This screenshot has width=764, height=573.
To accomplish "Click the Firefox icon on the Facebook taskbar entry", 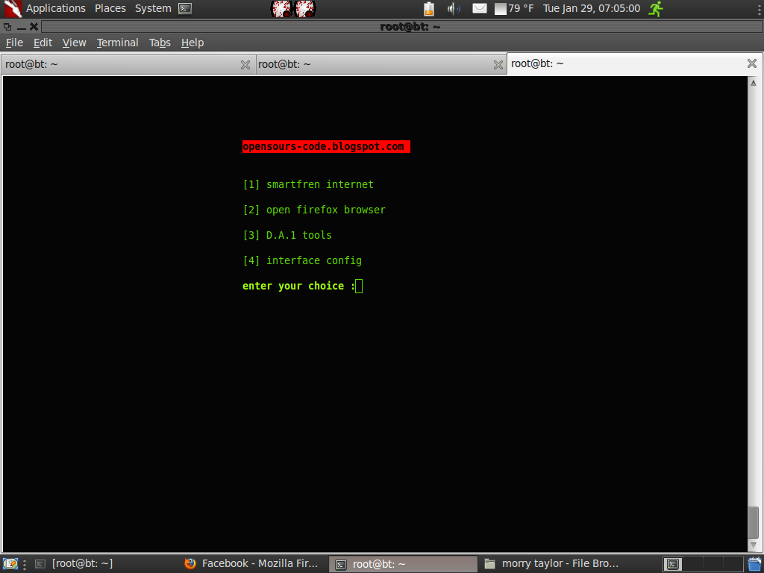I will pyautogui.click(x=189, y=563).
